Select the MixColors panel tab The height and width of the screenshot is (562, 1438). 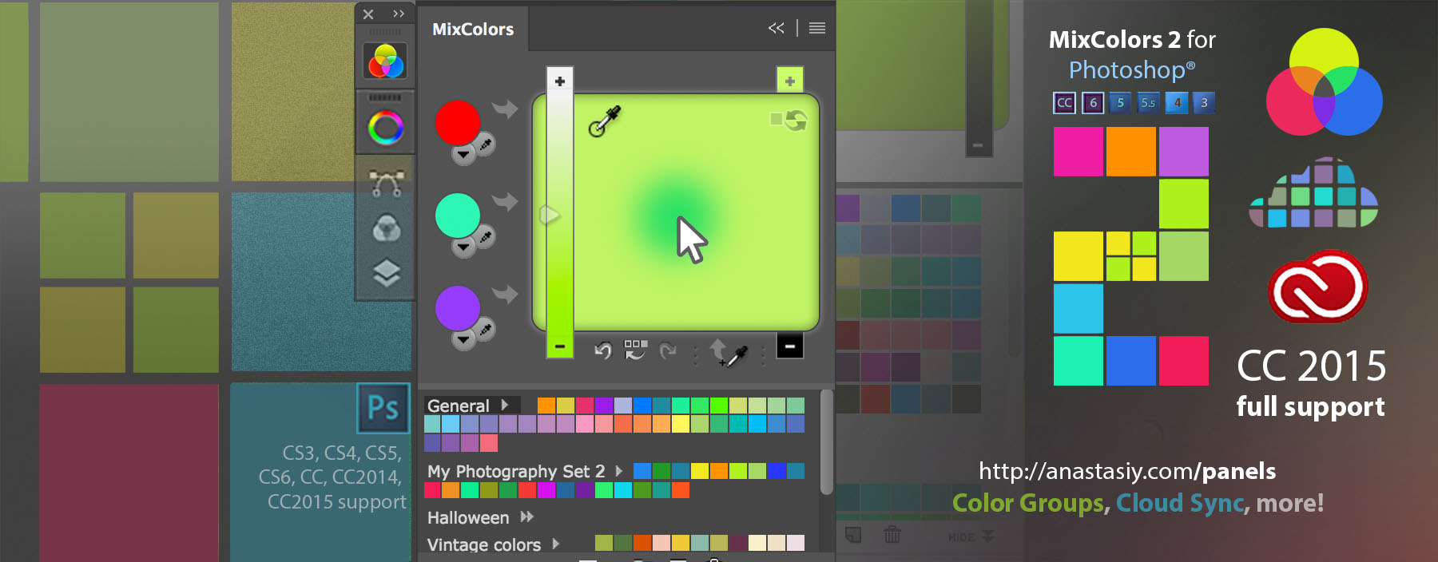(473, 30)
